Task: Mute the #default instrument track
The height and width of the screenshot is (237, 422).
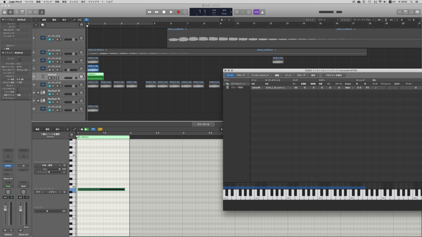Action: [49, 78]
